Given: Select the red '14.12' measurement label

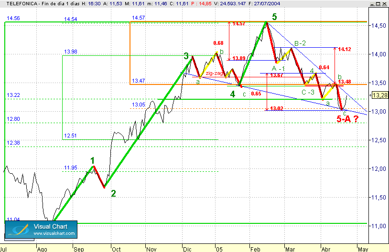Looking at the screenshot, I should (345, 49).
